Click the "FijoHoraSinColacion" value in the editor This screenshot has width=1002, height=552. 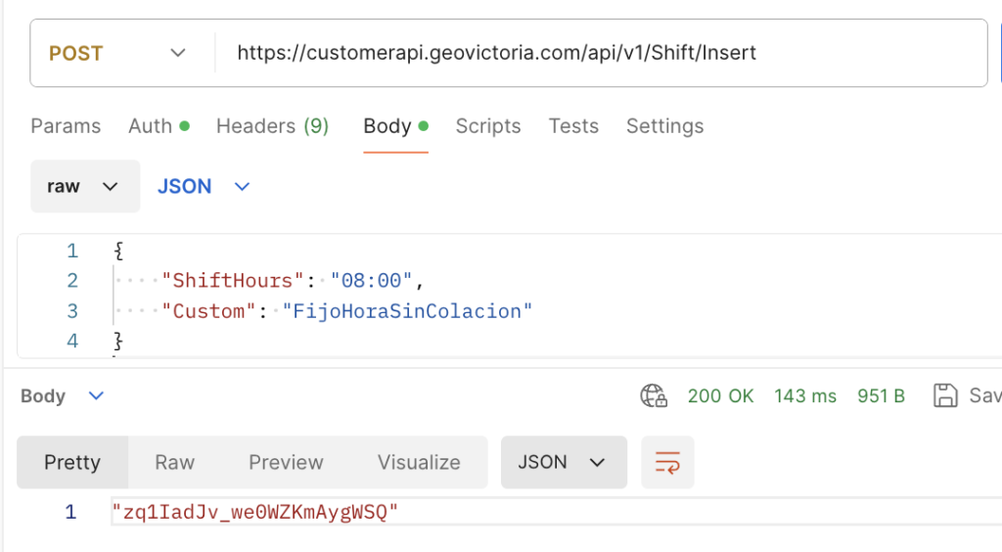point(406,311)
